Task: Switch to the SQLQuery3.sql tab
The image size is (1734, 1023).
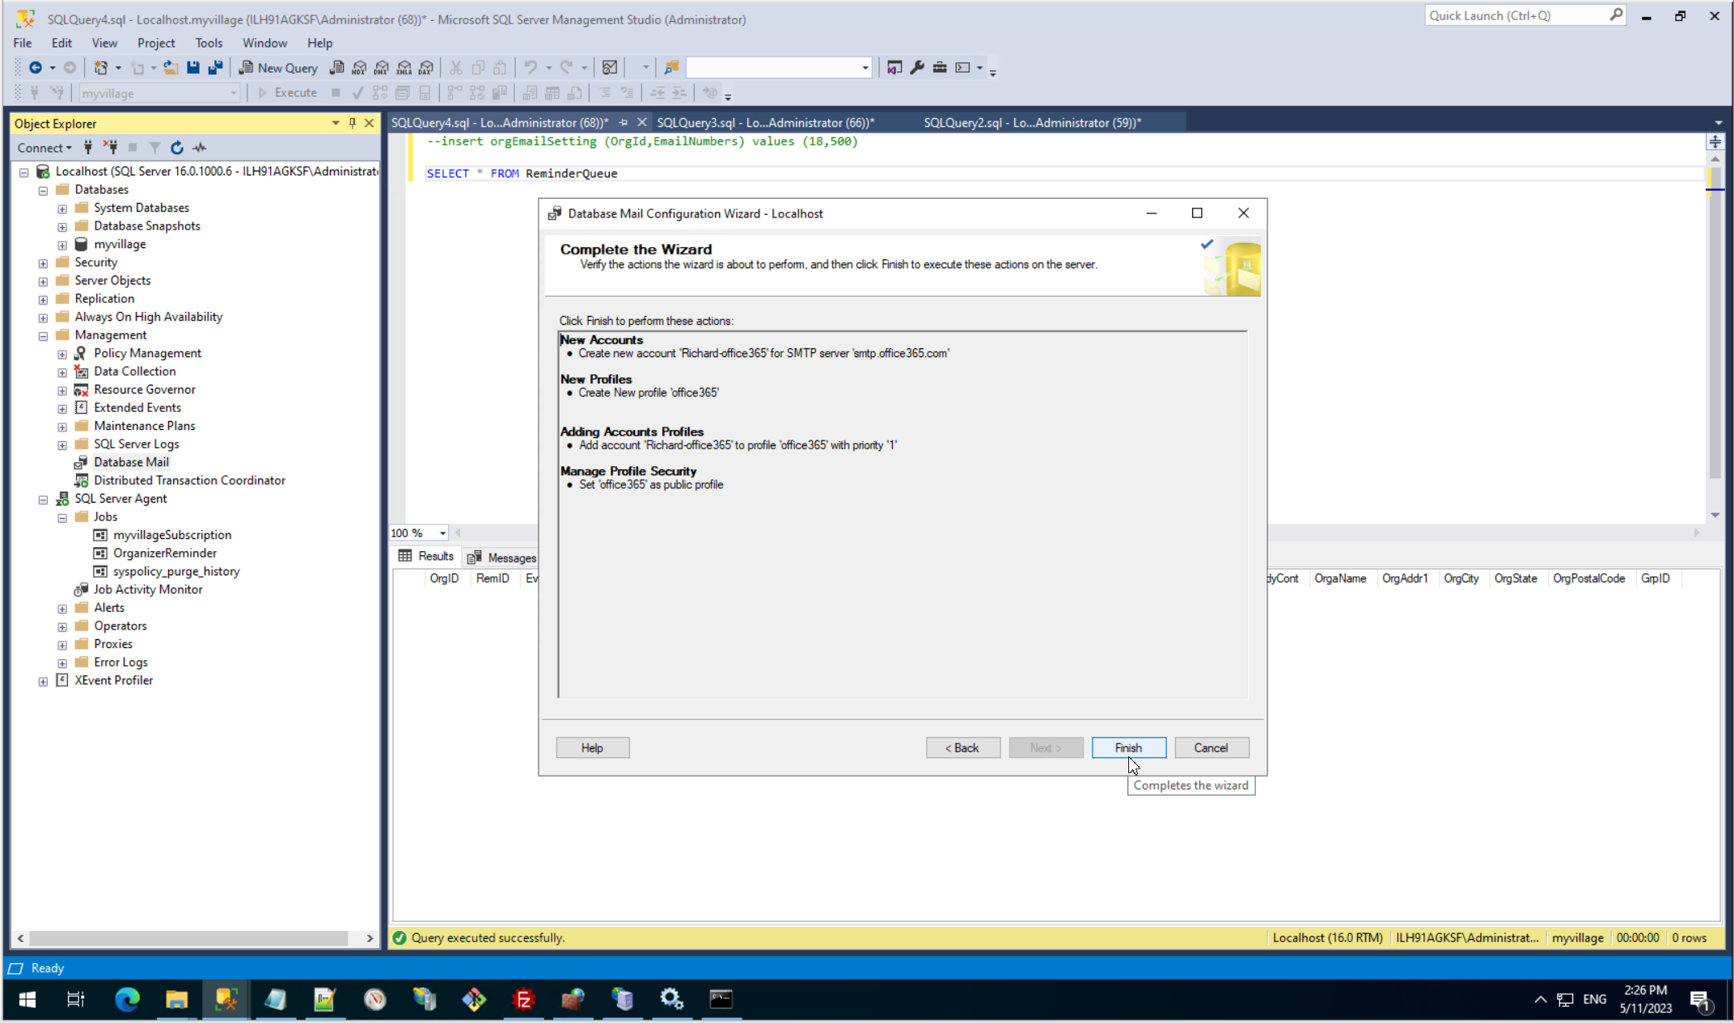Action: coord(764,123)
